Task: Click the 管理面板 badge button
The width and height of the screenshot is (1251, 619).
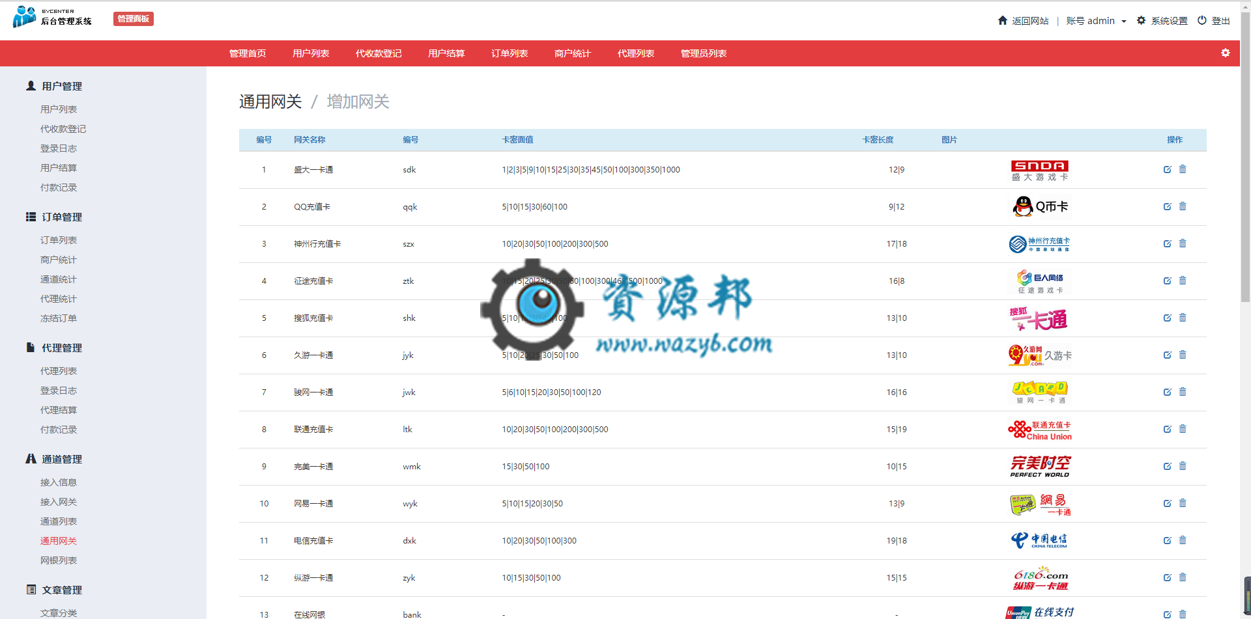Action: [134, 19]
